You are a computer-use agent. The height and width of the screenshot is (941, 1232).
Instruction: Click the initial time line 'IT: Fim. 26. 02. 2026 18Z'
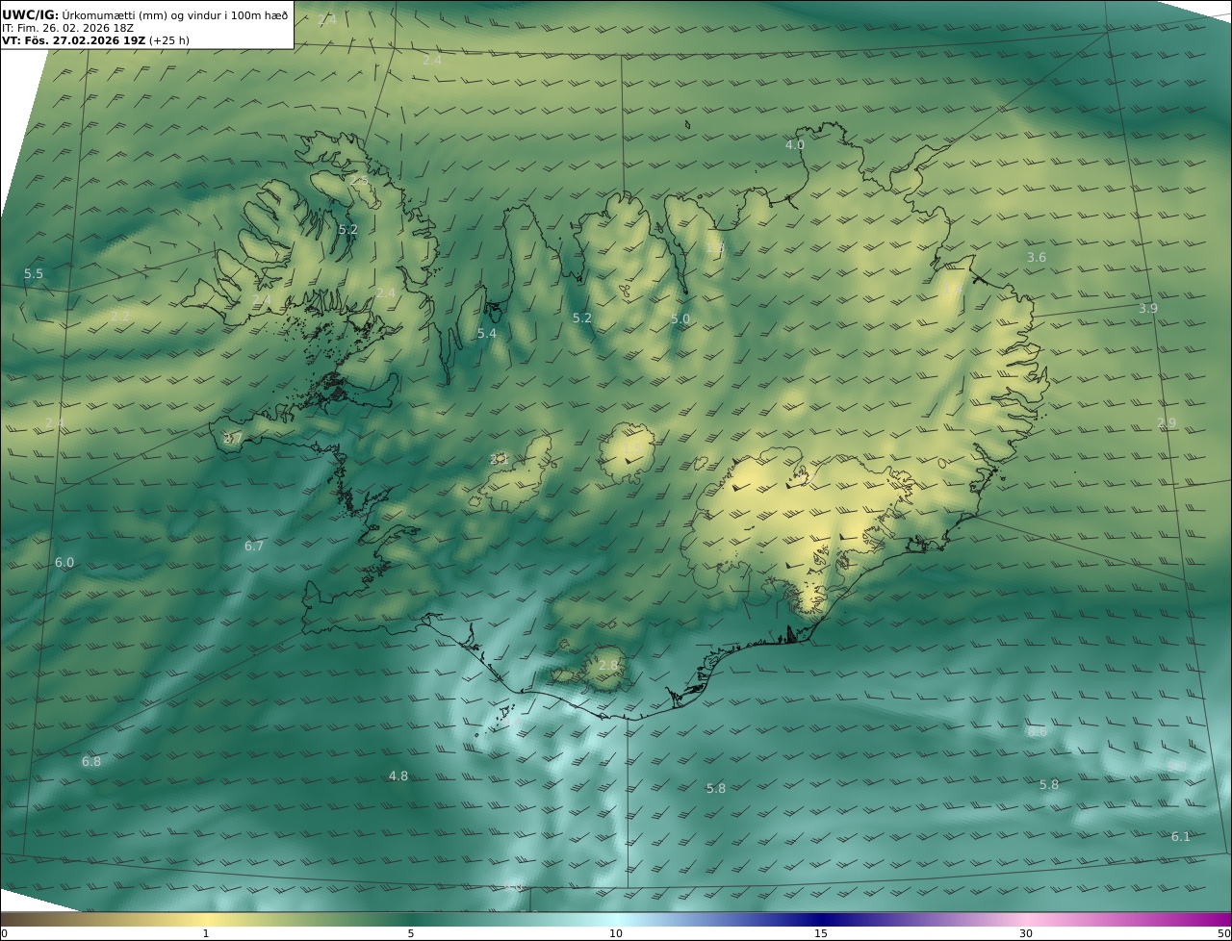[67, 28]
